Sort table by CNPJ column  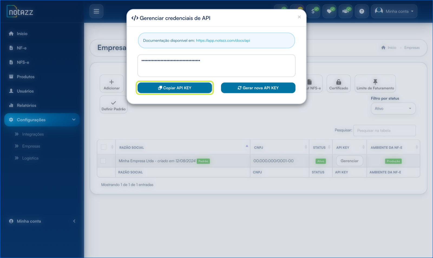(280, 147)
